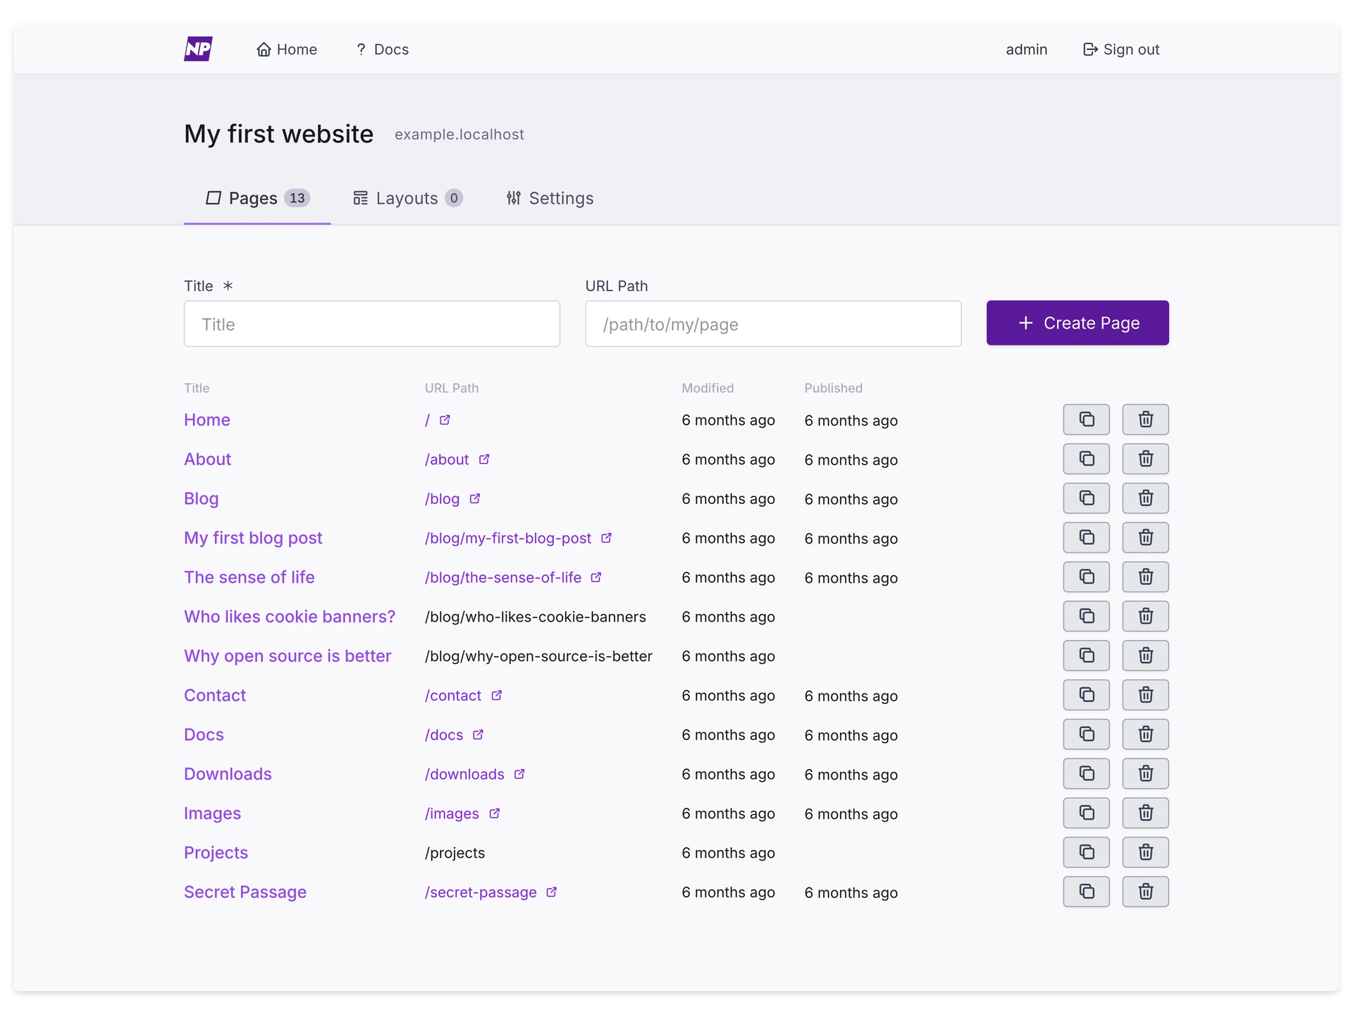This screenshot has width=1353, height=1015.
Task: Duplicate the About page
Action: (x=1086, y=459)
